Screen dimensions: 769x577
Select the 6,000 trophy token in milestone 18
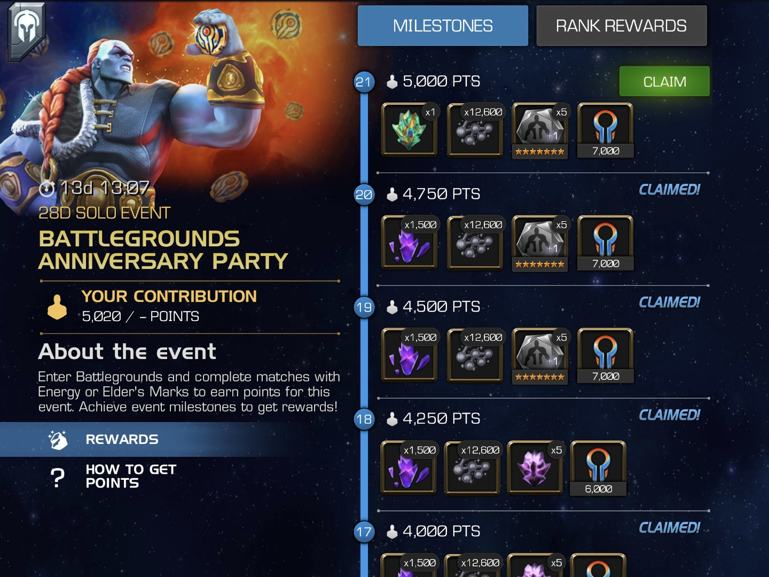(x=599, y=468)
